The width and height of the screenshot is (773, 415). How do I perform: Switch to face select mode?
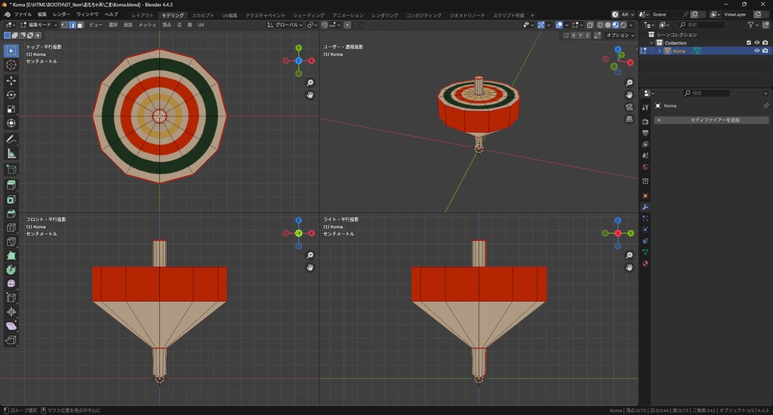tap(82, 25)
